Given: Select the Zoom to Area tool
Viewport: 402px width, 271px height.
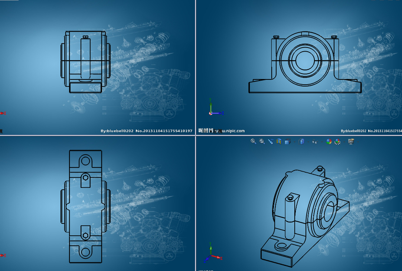Looking at the screenshot, I should pyautogui.click(x=262, y=141).
